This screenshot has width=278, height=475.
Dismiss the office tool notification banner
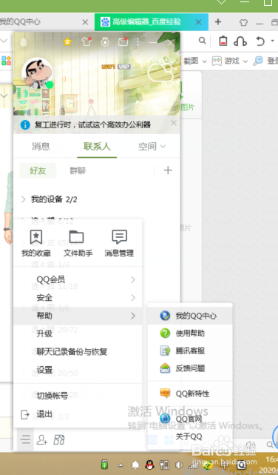(174, 123)
